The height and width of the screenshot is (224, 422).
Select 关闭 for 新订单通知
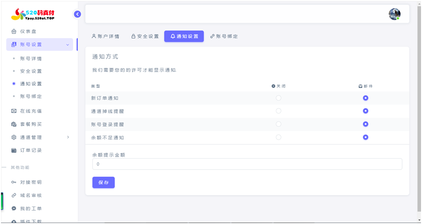279,98
